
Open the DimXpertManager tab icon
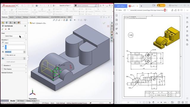click(15, 23)
